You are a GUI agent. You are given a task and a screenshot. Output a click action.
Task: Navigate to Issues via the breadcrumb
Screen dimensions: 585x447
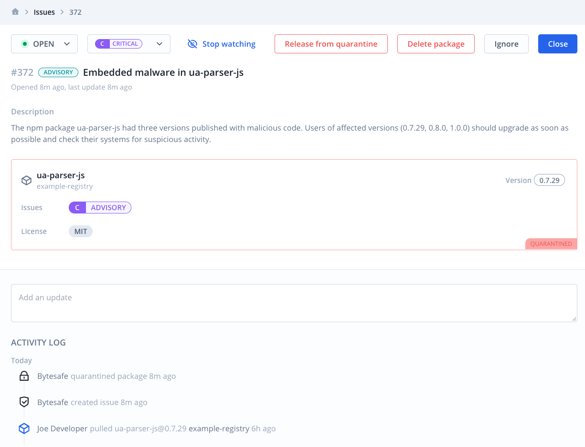pyautogui.click(x=44, y=11)
